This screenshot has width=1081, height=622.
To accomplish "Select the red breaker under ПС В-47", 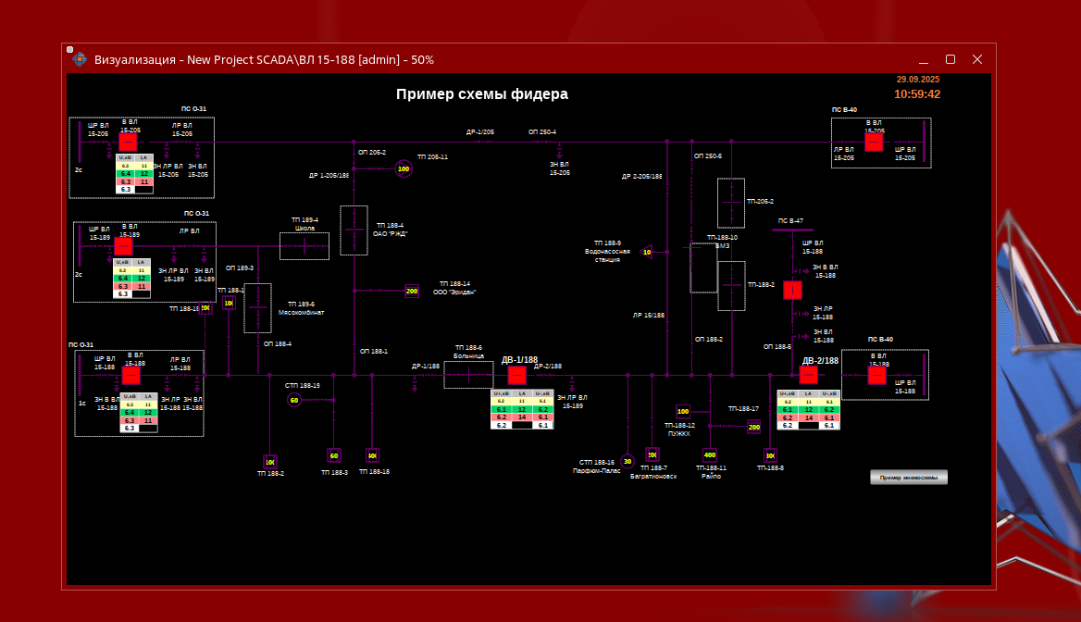I will click(792, 290).
